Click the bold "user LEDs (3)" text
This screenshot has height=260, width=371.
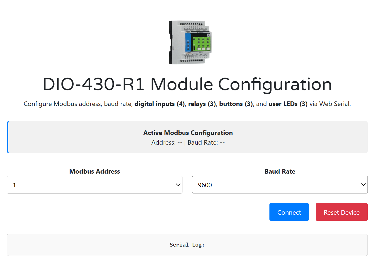[x=288, y=104]
